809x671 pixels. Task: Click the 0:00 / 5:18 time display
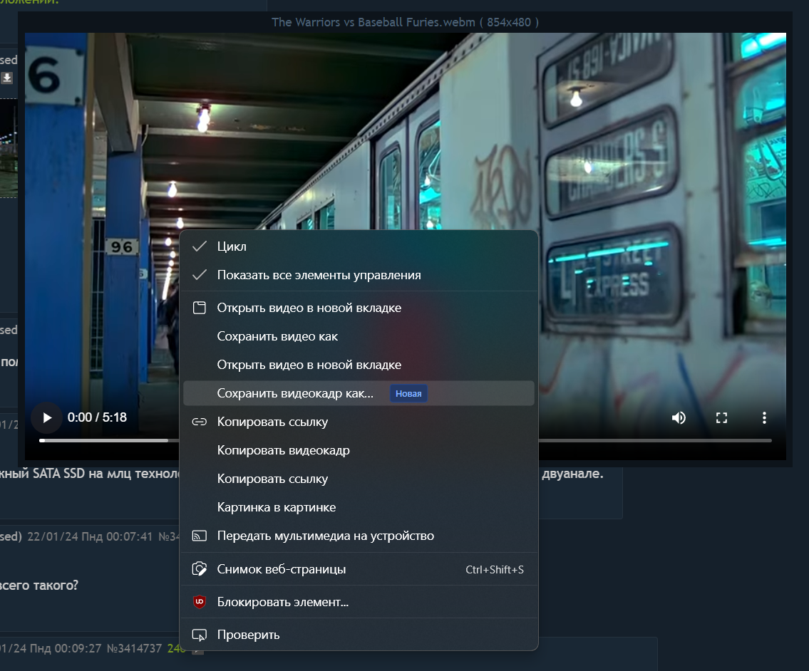(97, 417)
